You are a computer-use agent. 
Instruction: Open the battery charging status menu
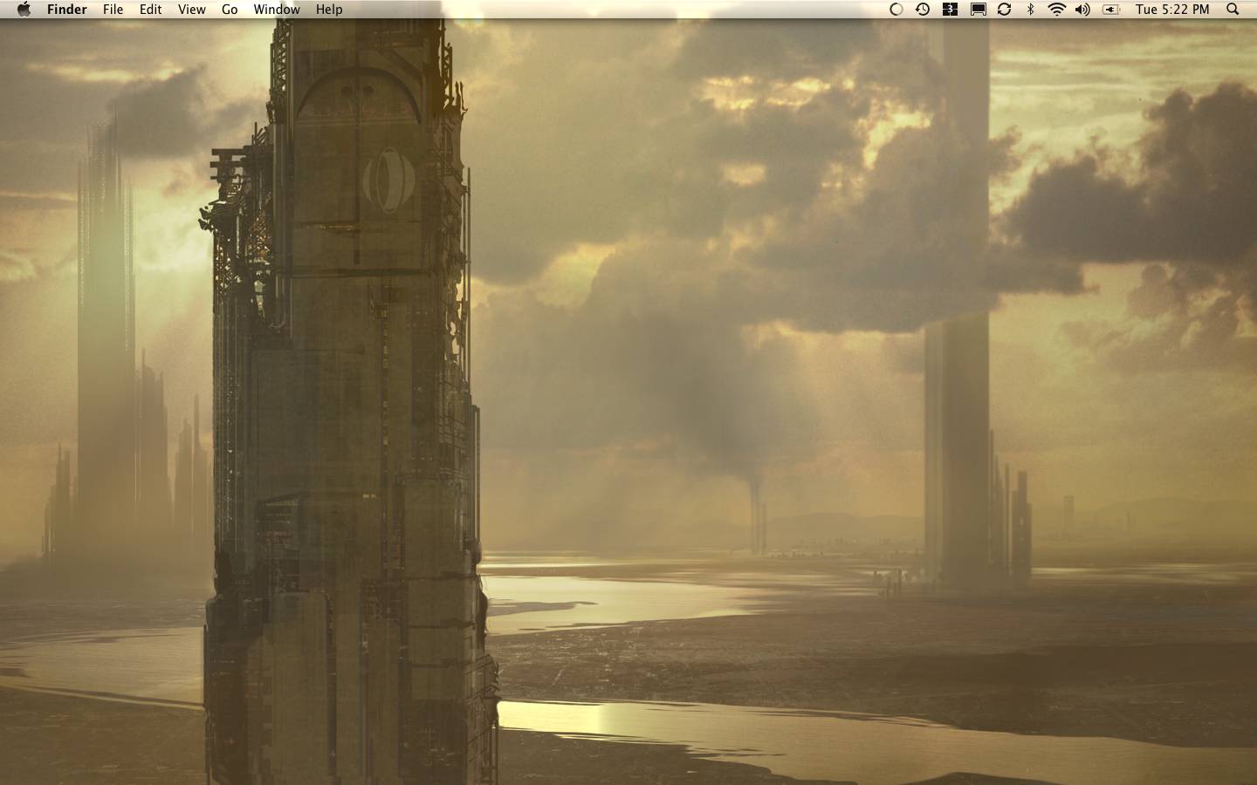point(1111,9)
